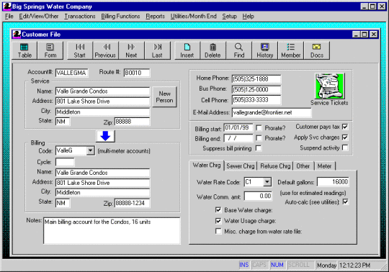The image size is (389, 272).
Task: Select the Meter tab
Action: tap(324, 166)
